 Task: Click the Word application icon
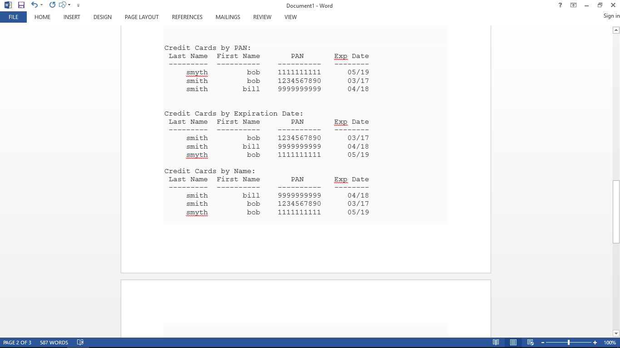pos(8,5)
